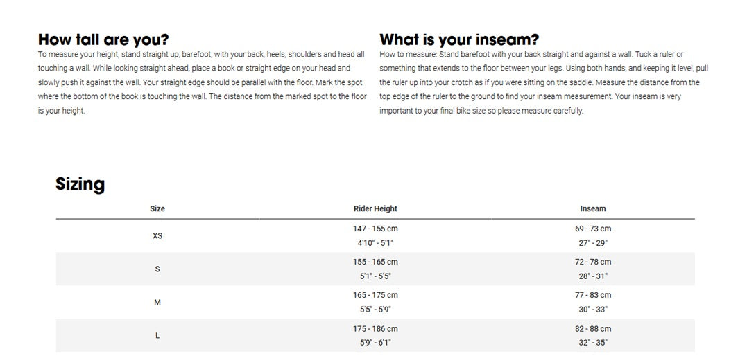This screenshot has height=358, width=747.
Task: Click the 165 - 175 cm height value
Action: [x=375, y=295]
